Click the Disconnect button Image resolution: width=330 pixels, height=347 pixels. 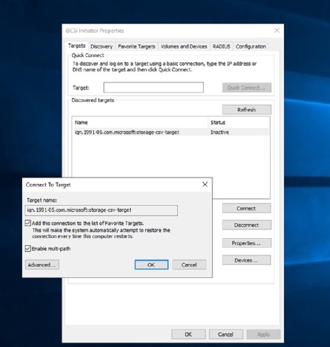(x=246, y=225)
